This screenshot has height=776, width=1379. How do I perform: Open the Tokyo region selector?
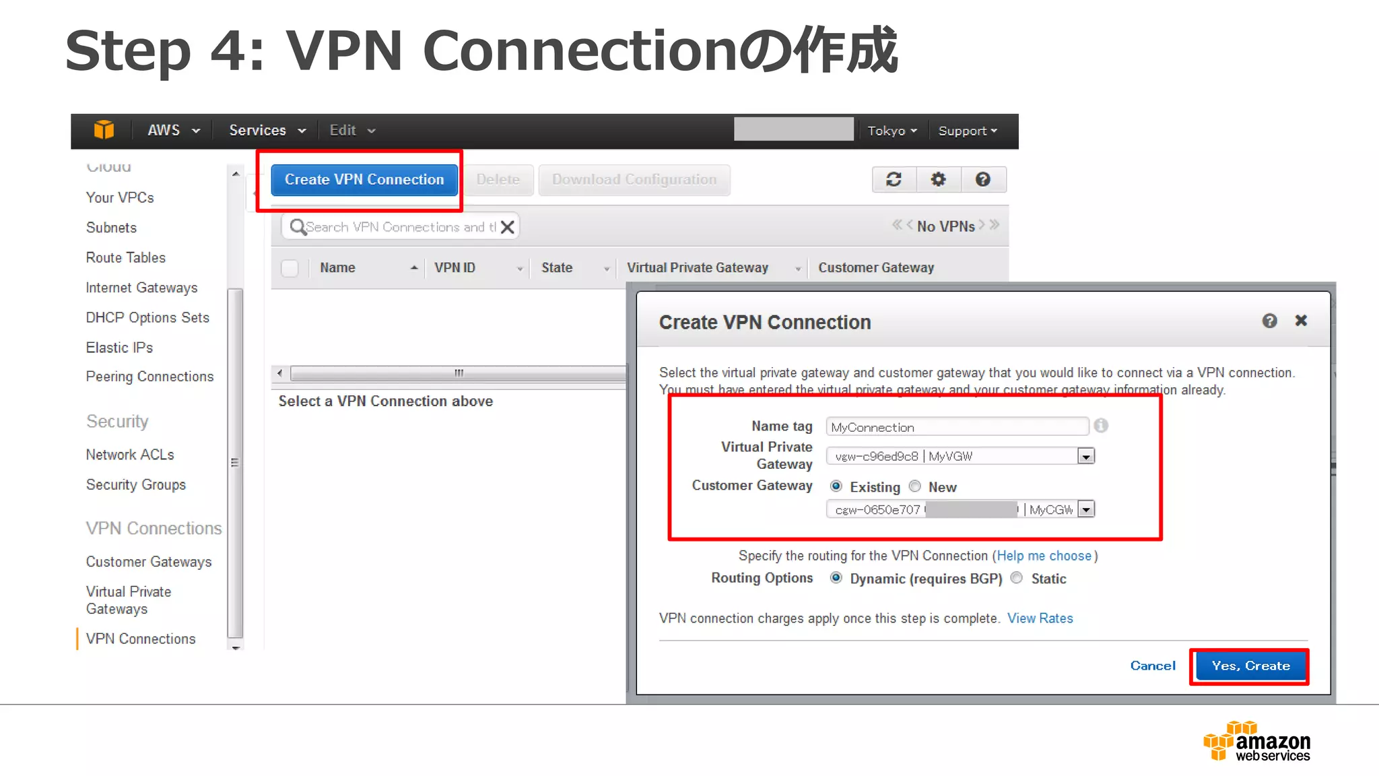pyautogui.click(x=892, y=131)
